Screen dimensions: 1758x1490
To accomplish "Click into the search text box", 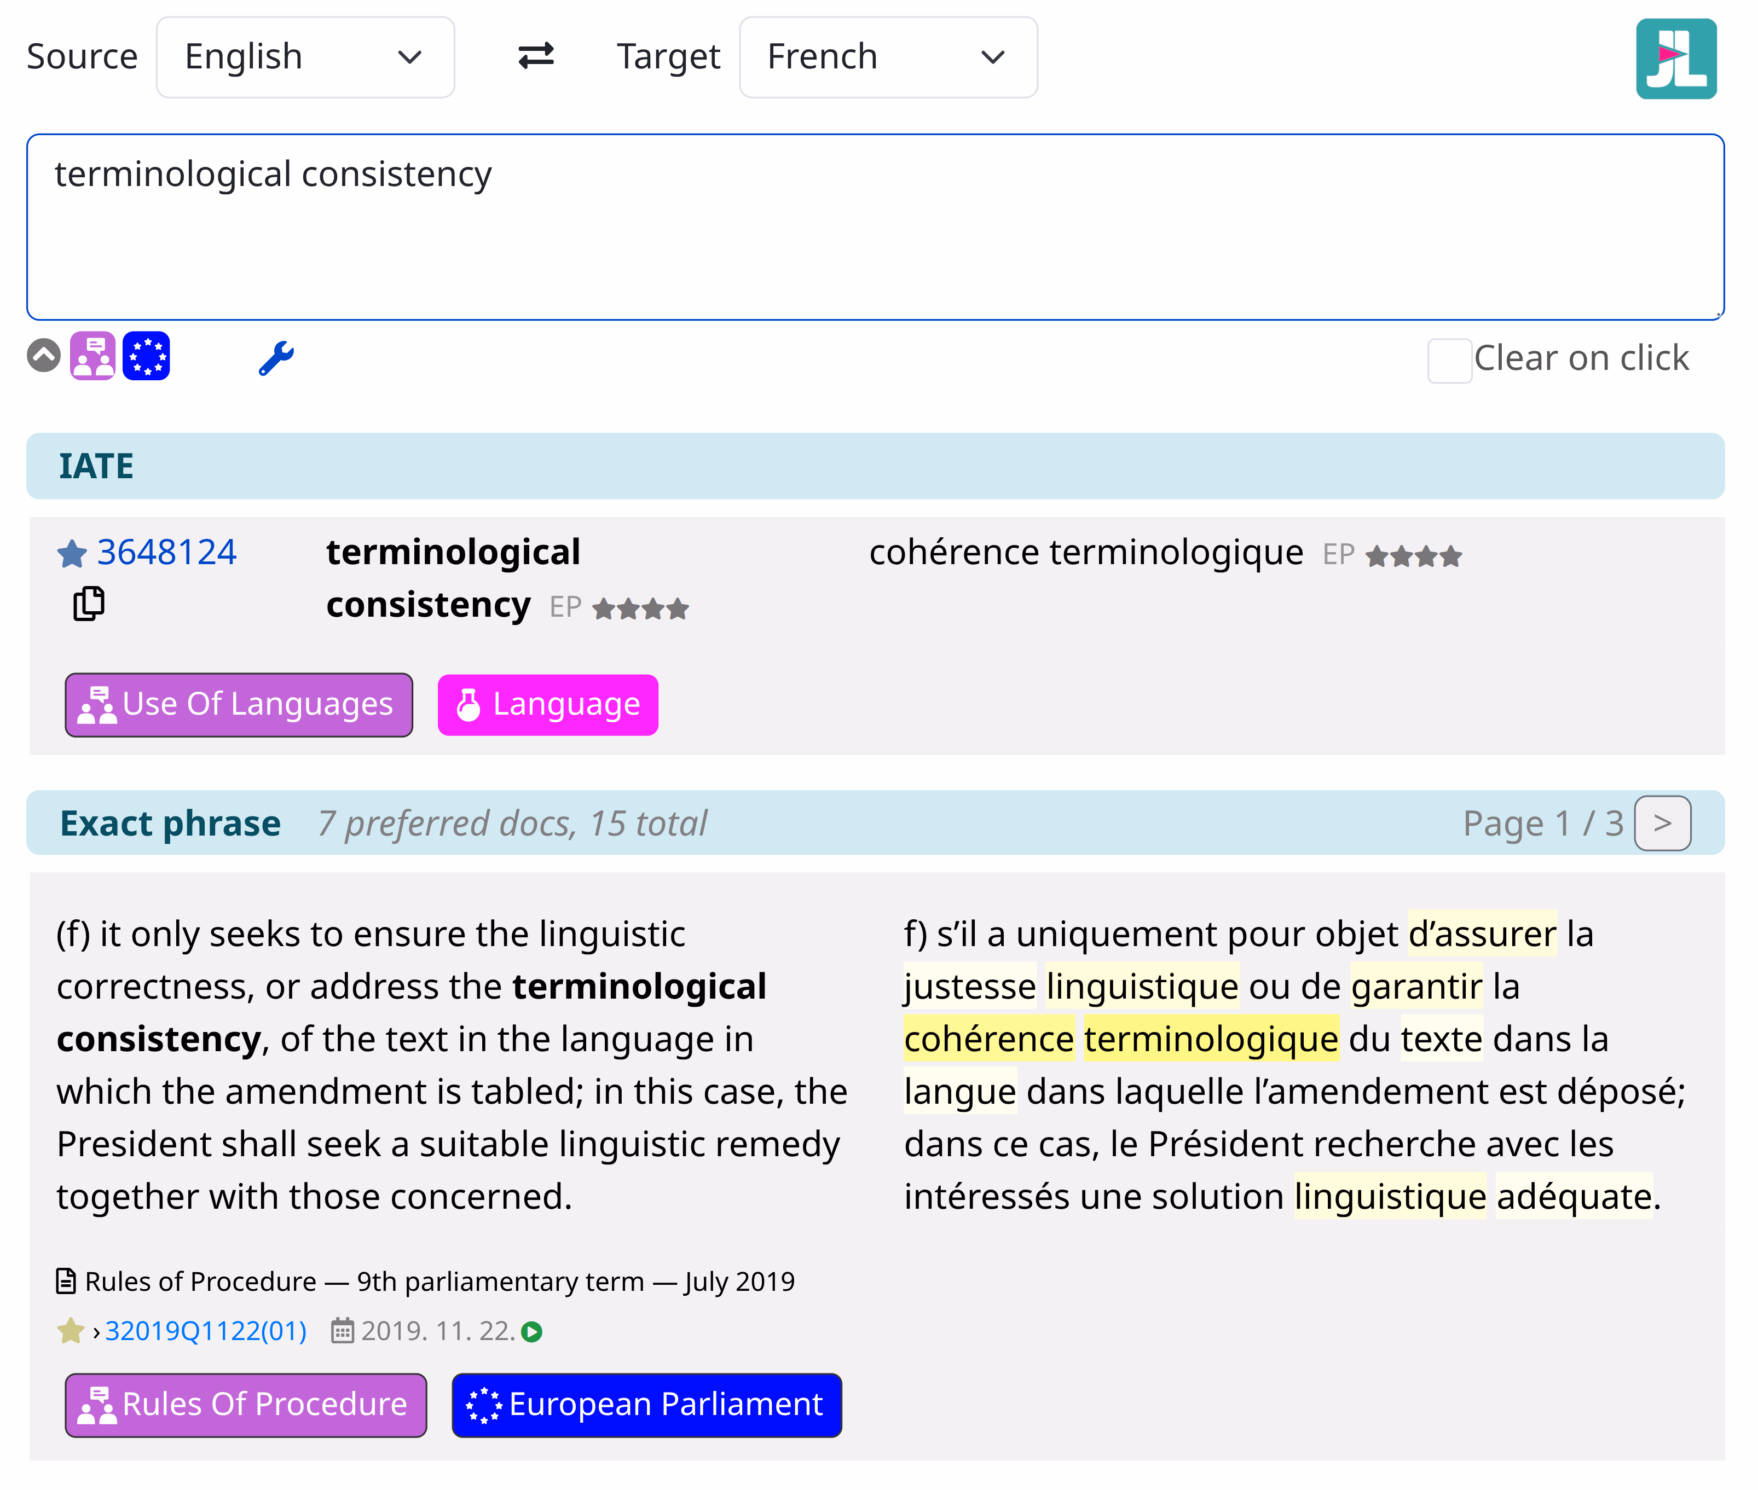I will [875, 227].
